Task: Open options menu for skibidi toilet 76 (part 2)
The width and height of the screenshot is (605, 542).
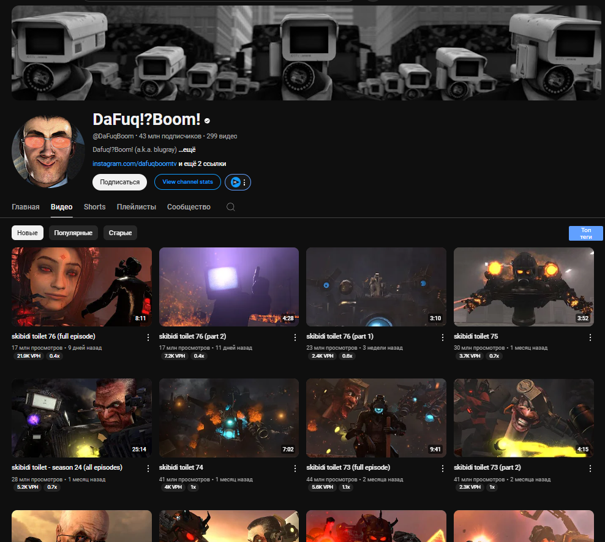Action: 295,337
